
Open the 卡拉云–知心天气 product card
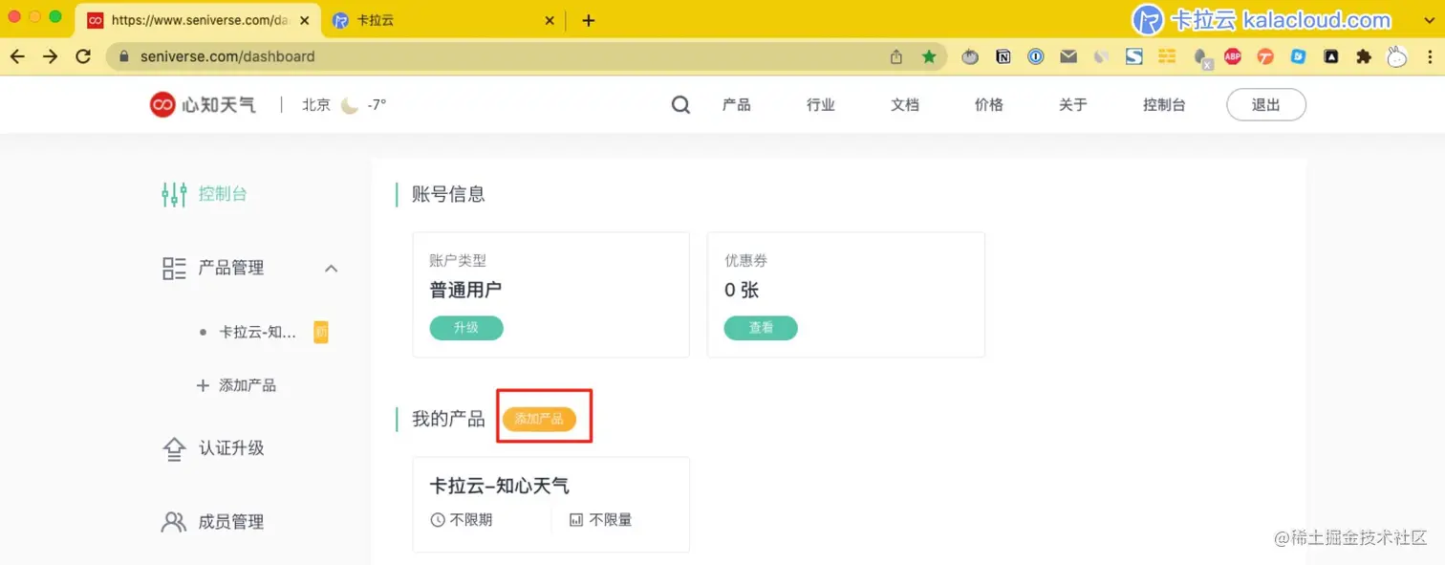click(x=550, y=504)
